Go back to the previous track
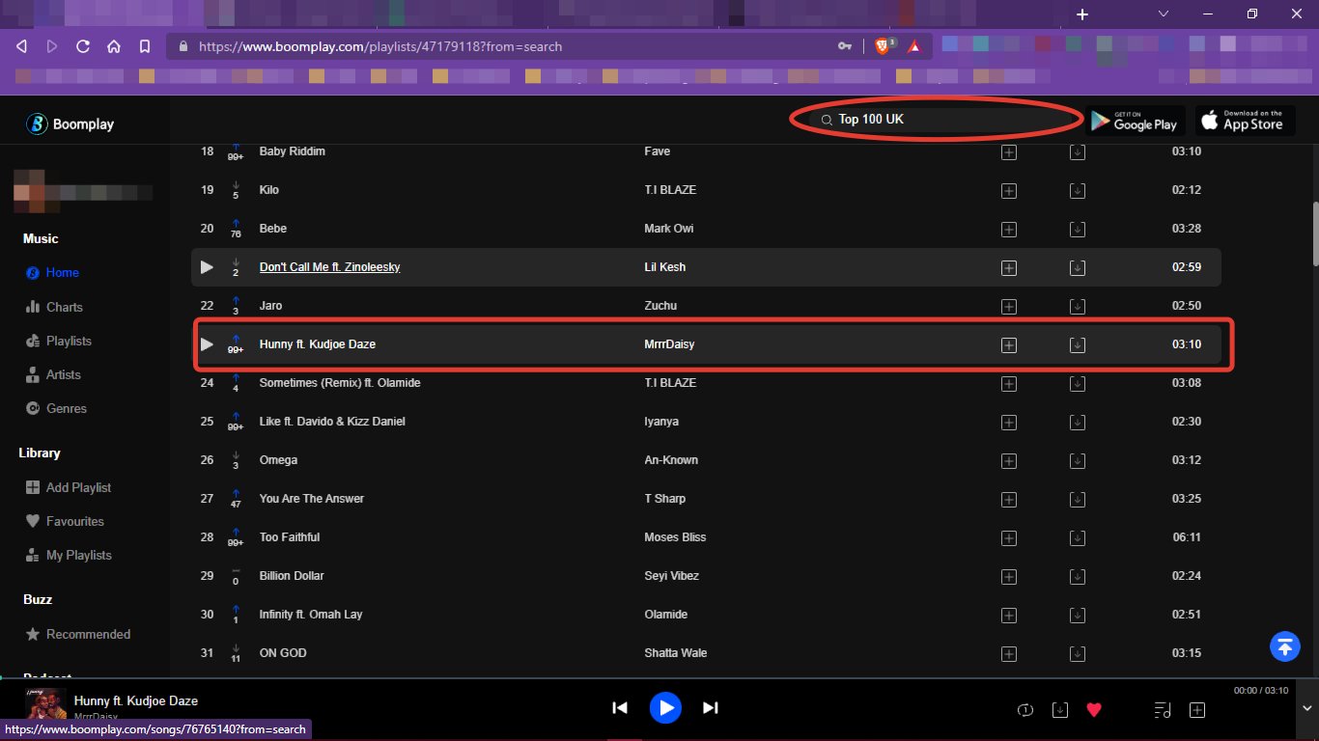Image resolution: width=1319 pixels, height=741 pixels. (x=620, y=708)
